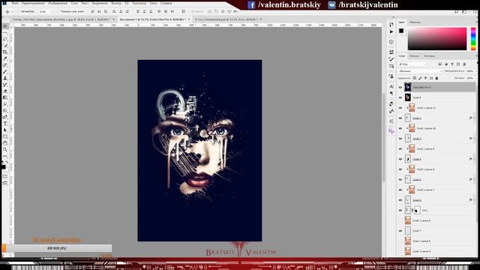Expand effects arrow on Слой 2 layer
480x270 pixels.
[x=474, y=118]
